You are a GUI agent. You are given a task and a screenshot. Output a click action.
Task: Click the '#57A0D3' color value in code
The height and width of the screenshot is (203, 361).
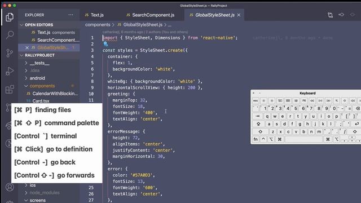[142, 175]
